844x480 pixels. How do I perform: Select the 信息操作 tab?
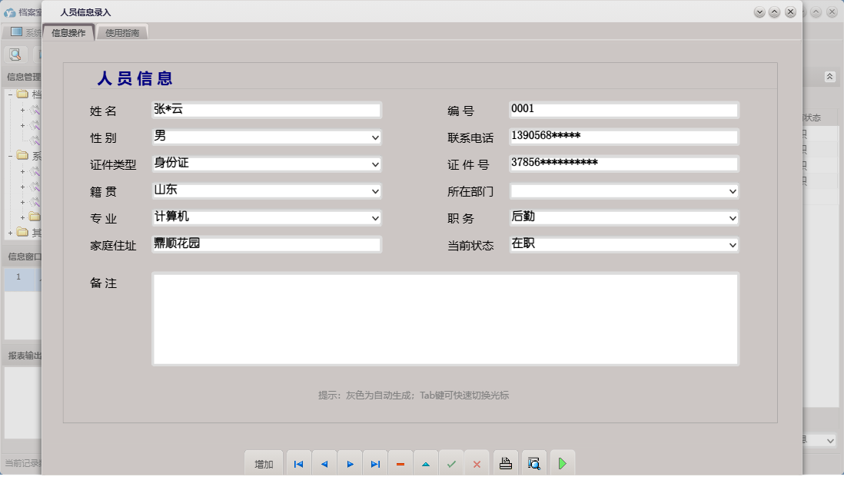coord(68,32)
